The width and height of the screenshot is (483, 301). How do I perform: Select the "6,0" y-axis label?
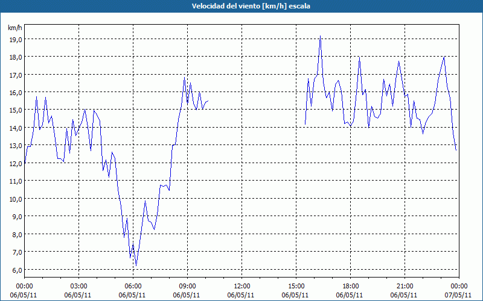[x=17, y=270]
